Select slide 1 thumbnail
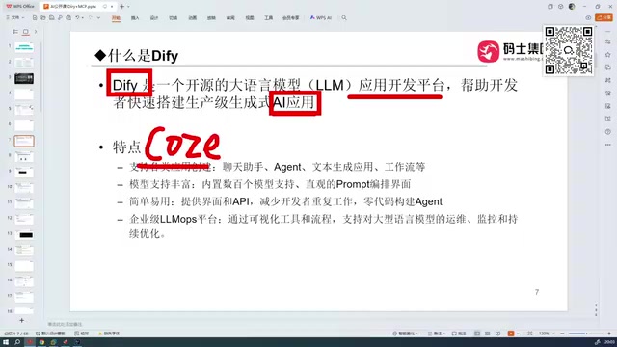617x347 pixels. pyautogui.click(x=24, y=47)
